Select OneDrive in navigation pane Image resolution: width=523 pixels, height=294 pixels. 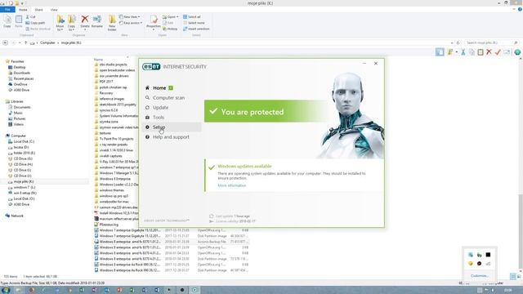point(20,84)
